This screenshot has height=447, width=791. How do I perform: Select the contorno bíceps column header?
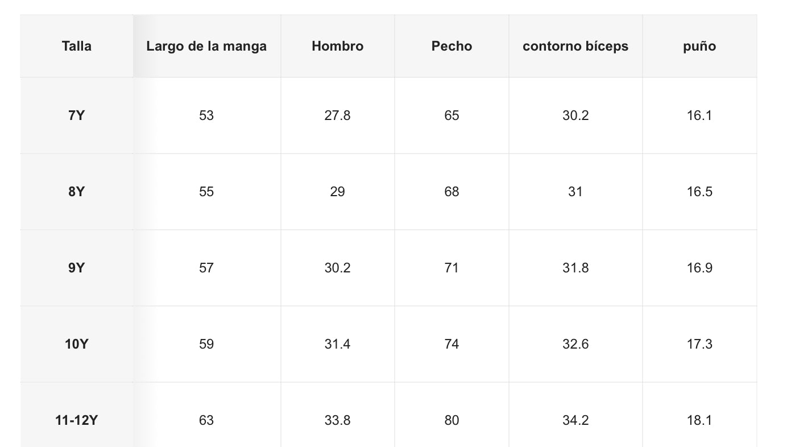[x=575, y=46]
